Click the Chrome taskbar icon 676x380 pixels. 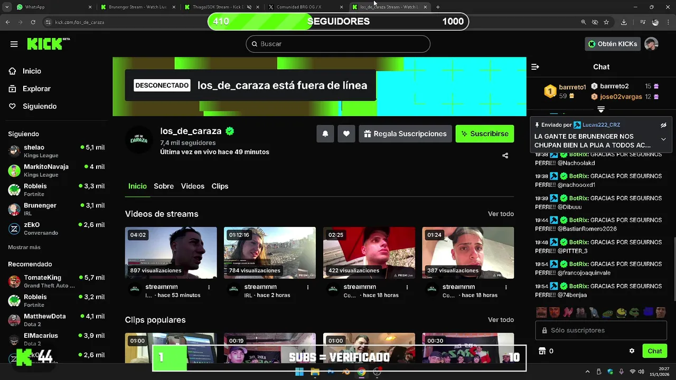(361, 372)
